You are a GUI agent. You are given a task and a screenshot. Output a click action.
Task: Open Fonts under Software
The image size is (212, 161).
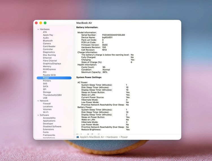click(46, 132)
